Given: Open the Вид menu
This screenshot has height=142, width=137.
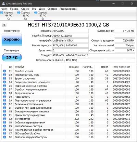Looking at the screenshot, I should pyautogui.click(x=34, y=9).
